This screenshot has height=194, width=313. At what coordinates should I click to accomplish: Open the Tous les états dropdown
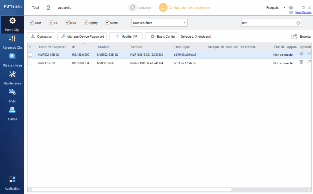[x=159, y=23]
